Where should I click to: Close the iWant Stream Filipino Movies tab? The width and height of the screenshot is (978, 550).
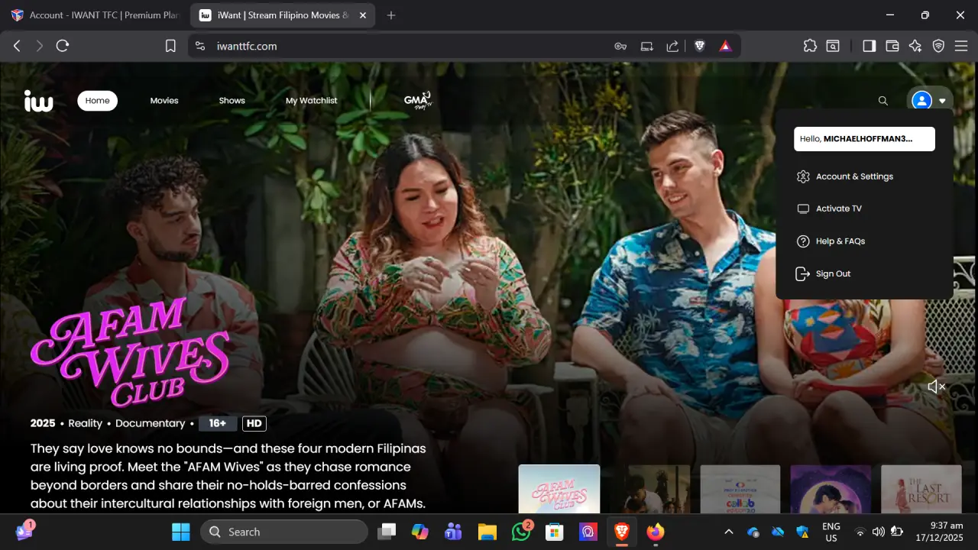pyautogui.click(x=363, y=15)
